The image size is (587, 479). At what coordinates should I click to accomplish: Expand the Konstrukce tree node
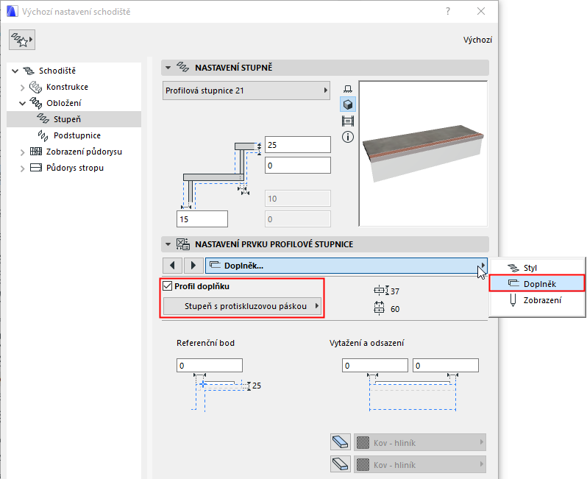[23, 88]
